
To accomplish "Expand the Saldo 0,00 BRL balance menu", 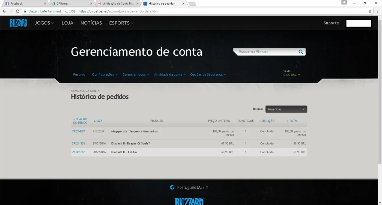I will tap(292, 75).
